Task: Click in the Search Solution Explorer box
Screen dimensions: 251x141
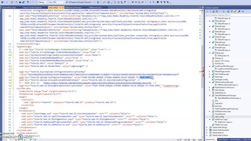Action: click(228, 15)
